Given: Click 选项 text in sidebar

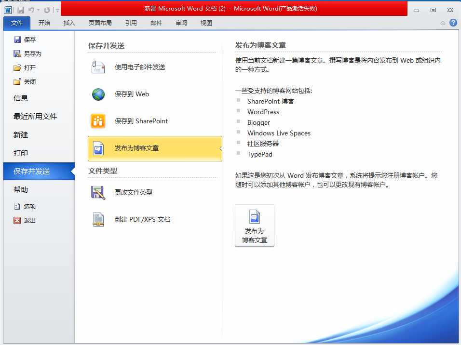Looking at the screenshot, I should click(30, 207).
